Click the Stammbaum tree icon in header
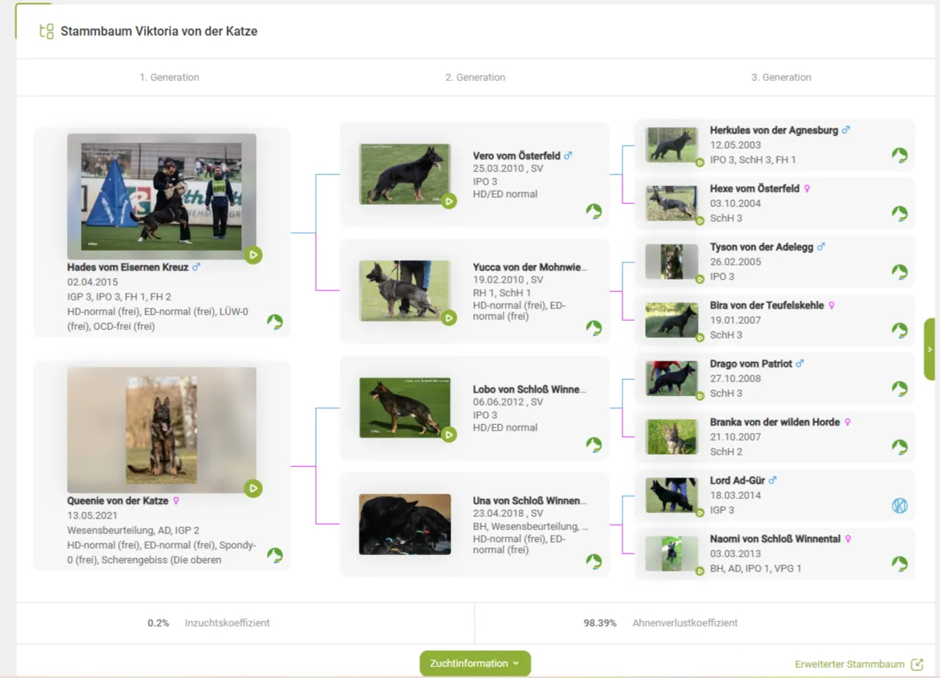Viewport: 940px width, 678px height. click(47, 31)
